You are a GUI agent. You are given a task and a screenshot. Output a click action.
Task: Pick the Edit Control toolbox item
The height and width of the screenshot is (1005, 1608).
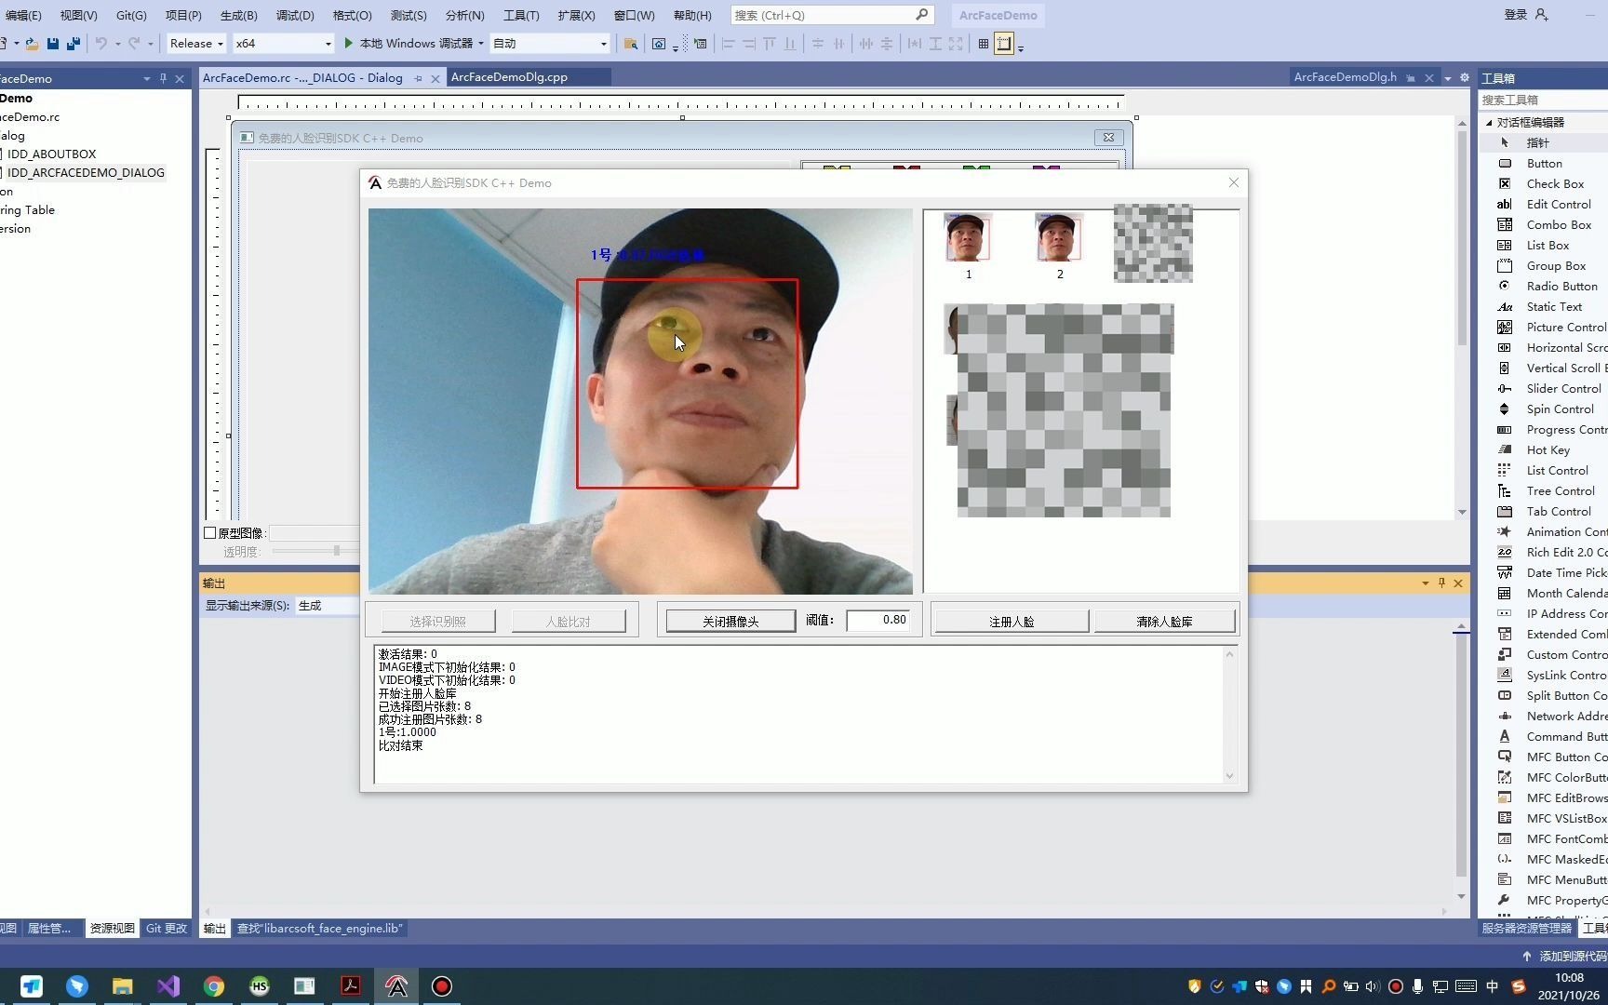pyautogui.click(x=1559, y=204)
